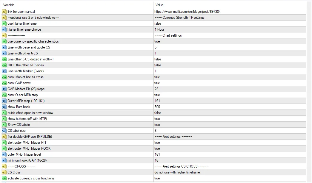Viewport: 312px width, 183px height.
Task: Click the 'Value' column header
Action: click(x=159, y=5)
